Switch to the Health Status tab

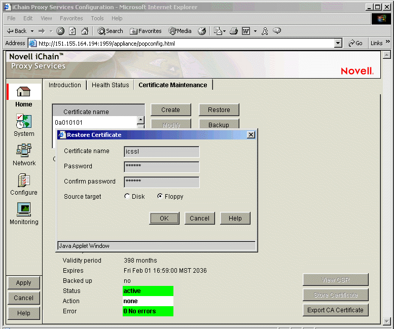coord(110,85)
